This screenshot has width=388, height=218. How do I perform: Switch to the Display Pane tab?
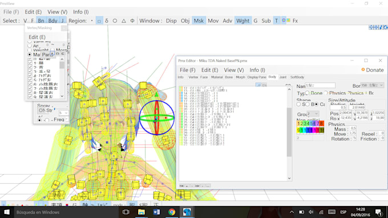tap(257, 77)
